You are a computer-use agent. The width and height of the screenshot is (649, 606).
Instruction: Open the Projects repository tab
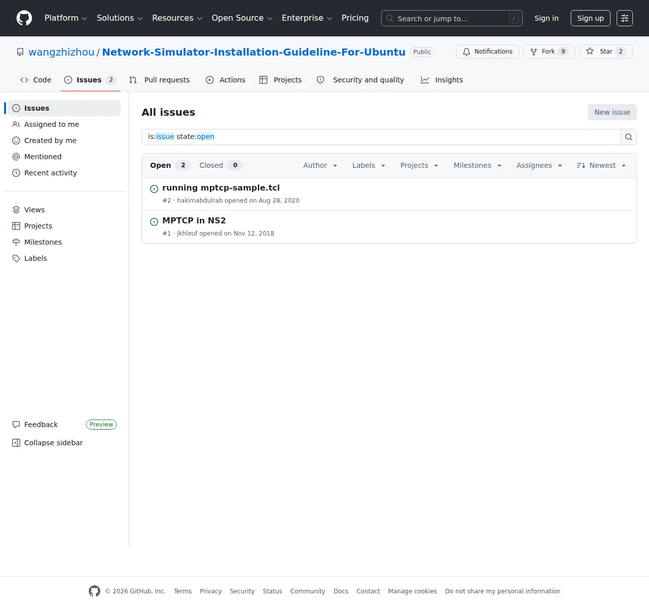point(281,80)
